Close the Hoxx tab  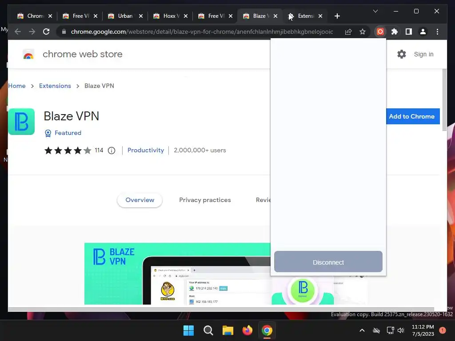[x=186, y=16]
